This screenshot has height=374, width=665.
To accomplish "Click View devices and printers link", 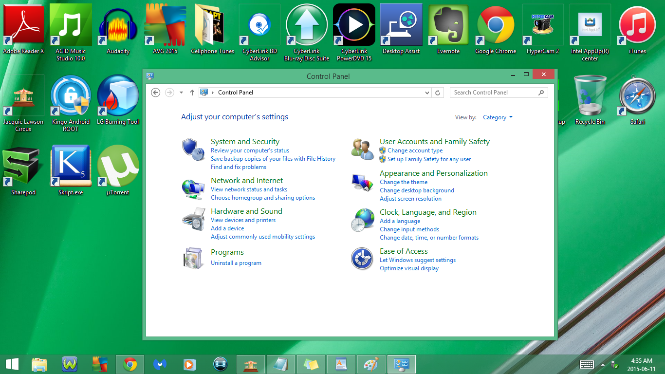I will point(243,220).
